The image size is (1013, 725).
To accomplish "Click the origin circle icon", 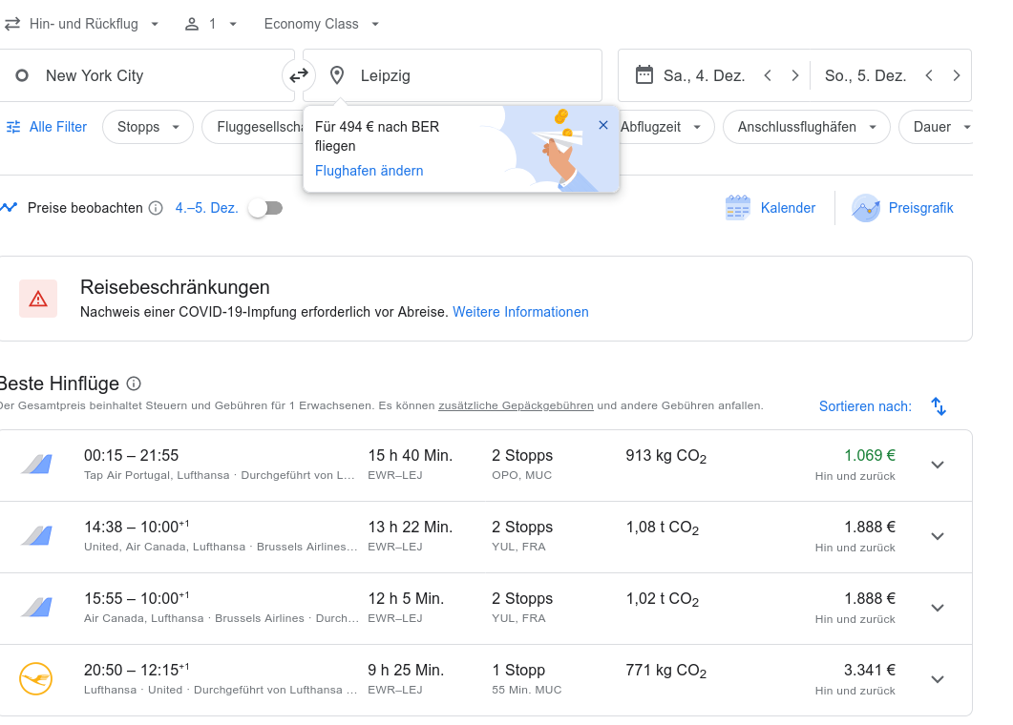I will point(22,75).
